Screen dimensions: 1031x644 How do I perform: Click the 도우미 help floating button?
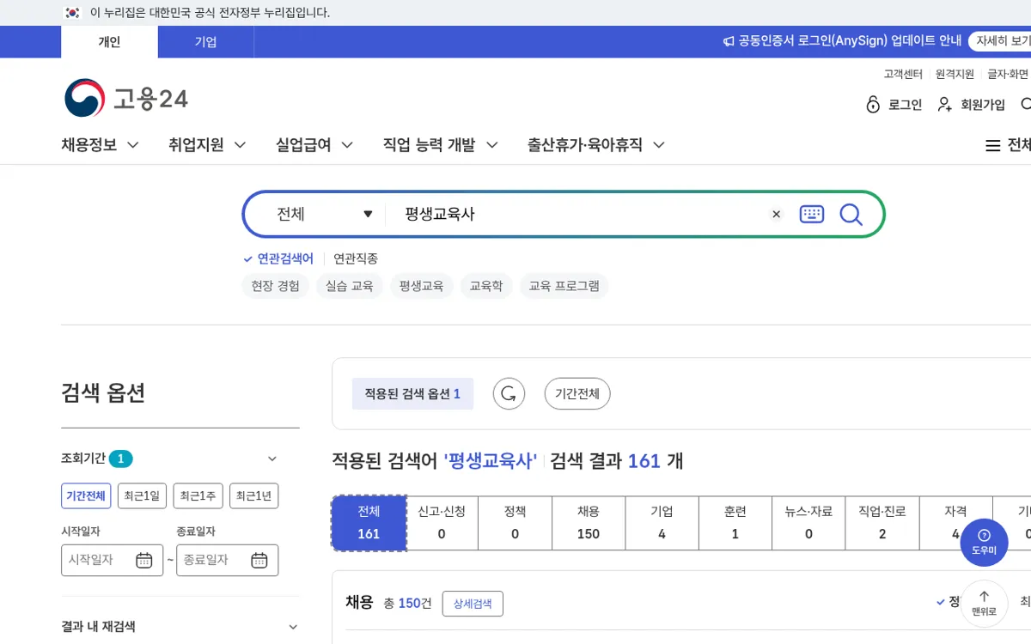tap(984, 543)
